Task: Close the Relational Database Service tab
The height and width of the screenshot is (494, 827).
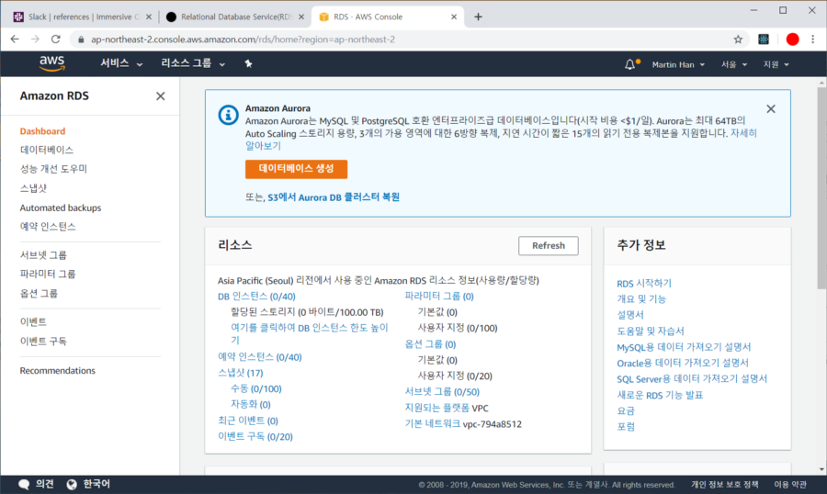Action: (301, 17)
